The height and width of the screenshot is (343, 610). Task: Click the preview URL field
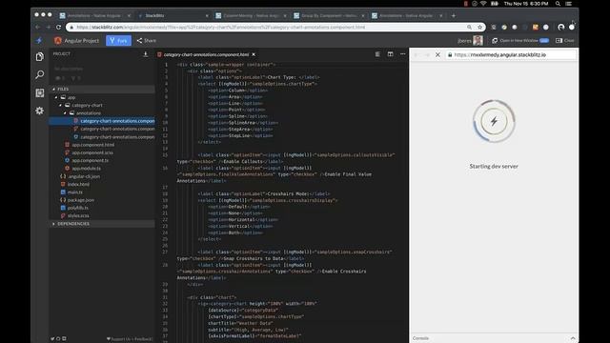pos(511,55)
